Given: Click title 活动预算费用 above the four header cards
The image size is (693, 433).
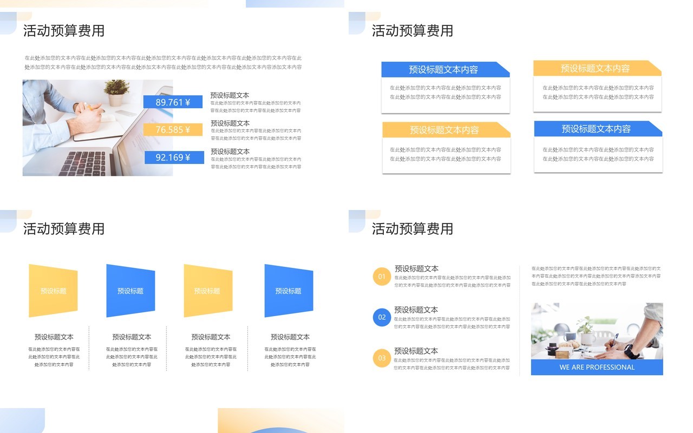Looking at the screenshot, I should [413, 31].
